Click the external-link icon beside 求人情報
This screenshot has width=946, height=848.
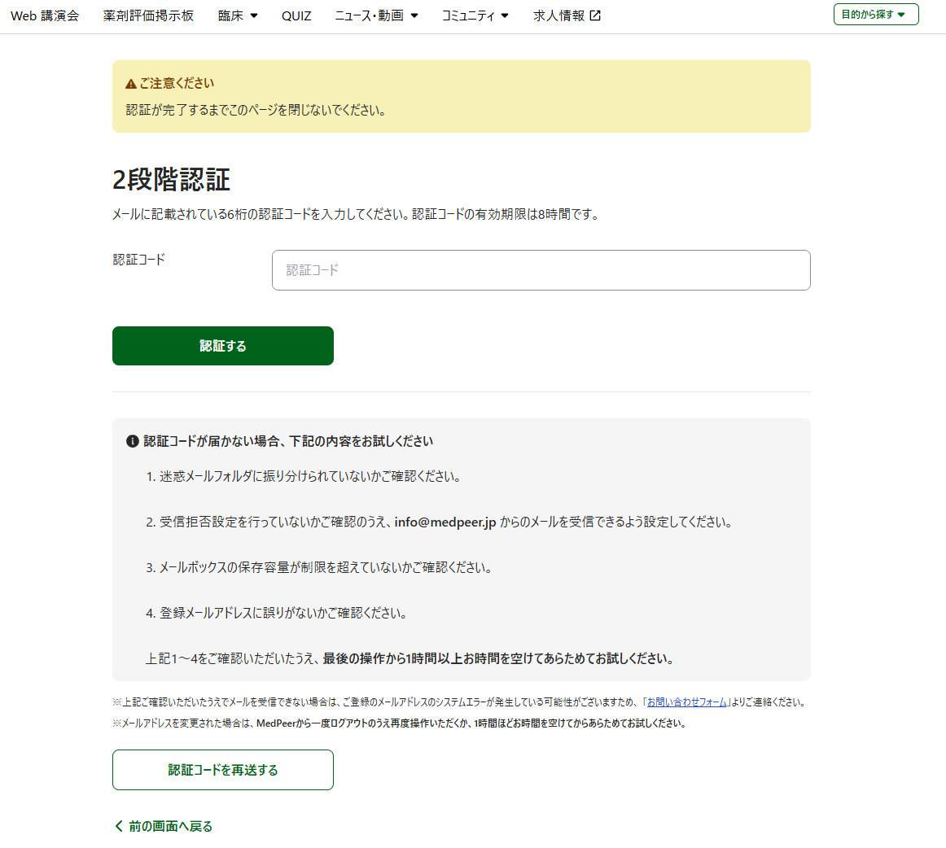(x=595, y=15)
